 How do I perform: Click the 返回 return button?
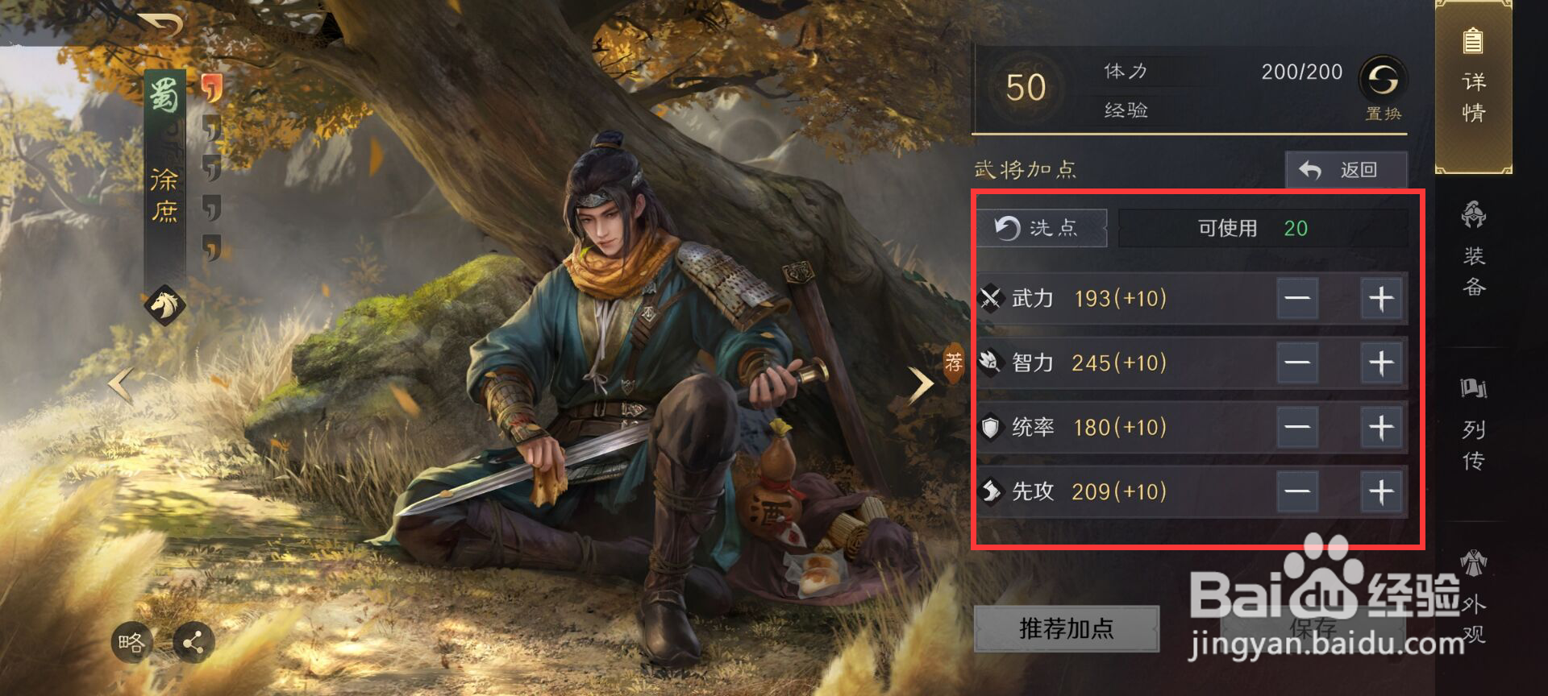click(1346, 170)
